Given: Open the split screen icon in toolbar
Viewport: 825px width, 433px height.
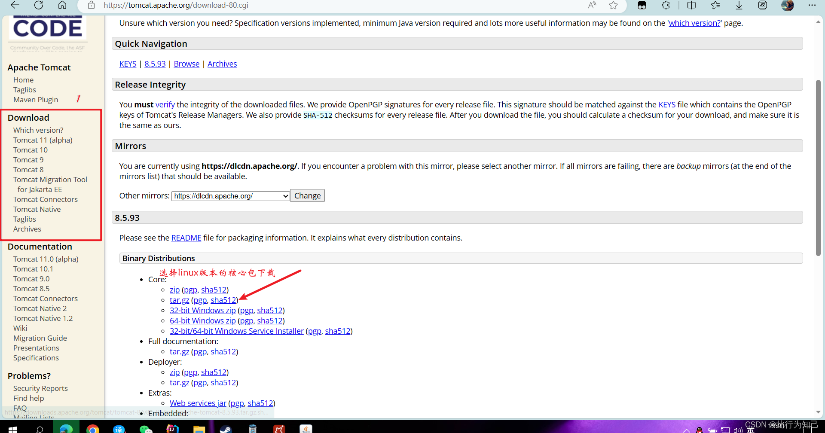Looking at the screenshot, I should coord(691,6).
